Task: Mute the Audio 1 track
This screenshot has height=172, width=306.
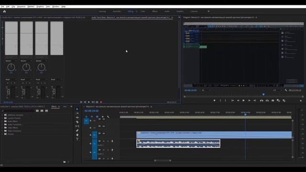Action: [x=104, y=141]
